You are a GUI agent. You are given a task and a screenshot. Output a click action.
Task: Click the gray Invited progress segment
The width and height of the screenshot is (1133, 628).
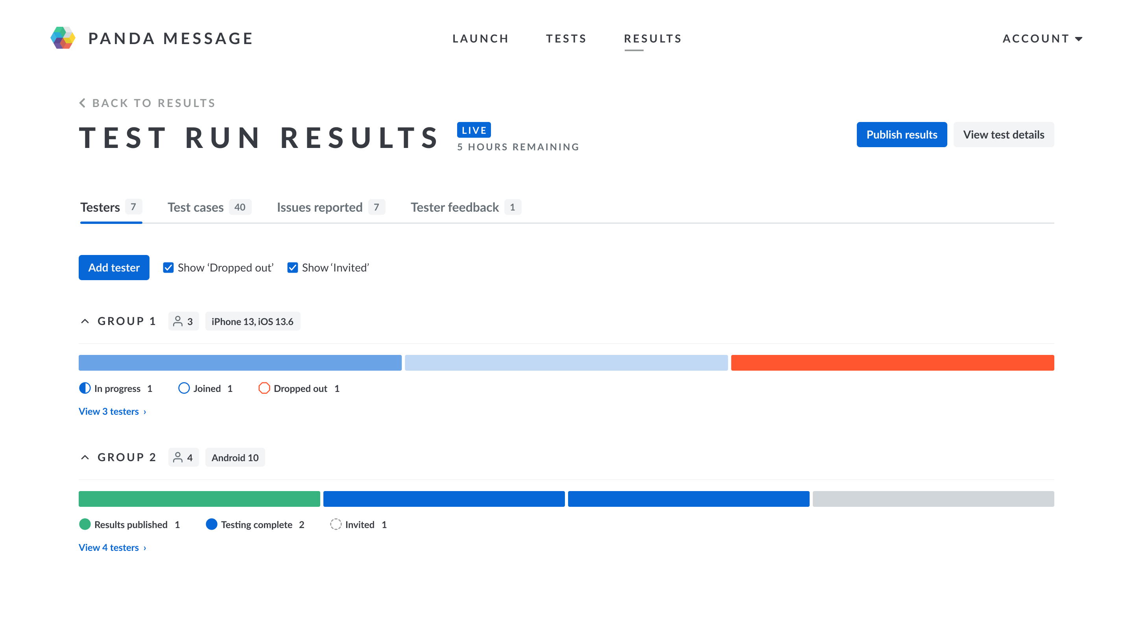933,499
